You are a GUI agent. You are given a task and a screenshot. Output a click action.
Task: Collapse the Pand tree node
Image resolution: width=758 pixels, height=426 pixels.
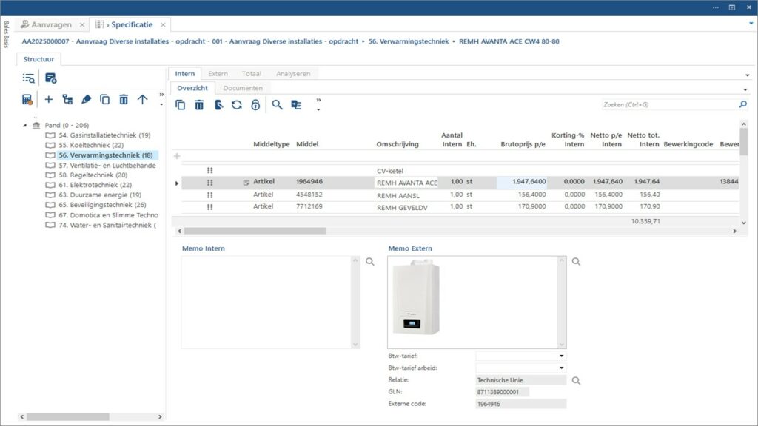24,125
